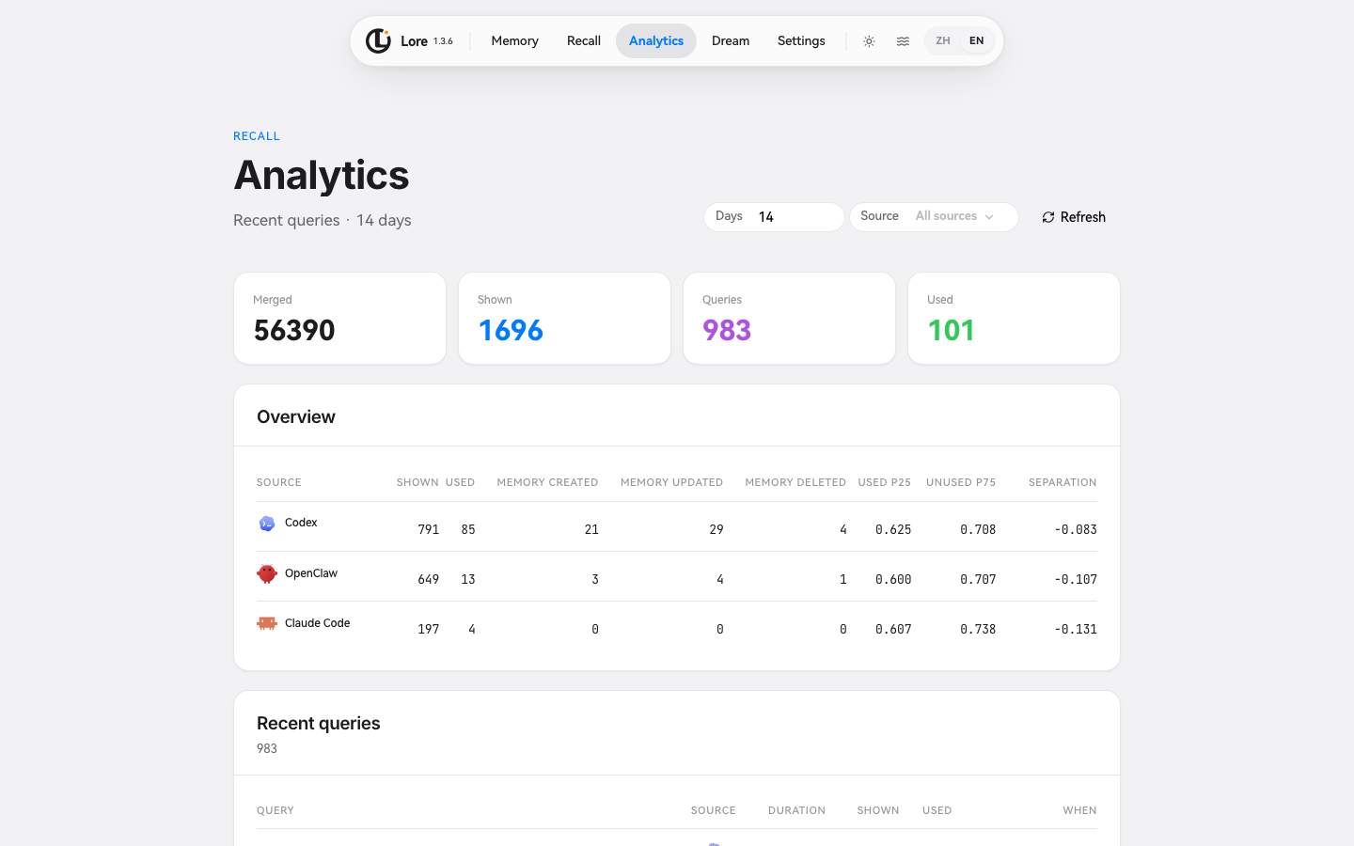Expand the source filter chevron arrow
Image resolution: width=1354 pixels, height=846 pixels.
(x=989, y=217)
